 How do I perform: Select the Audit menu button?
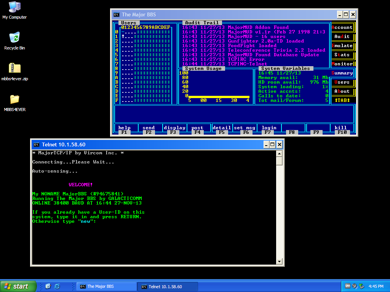[342, 36]
